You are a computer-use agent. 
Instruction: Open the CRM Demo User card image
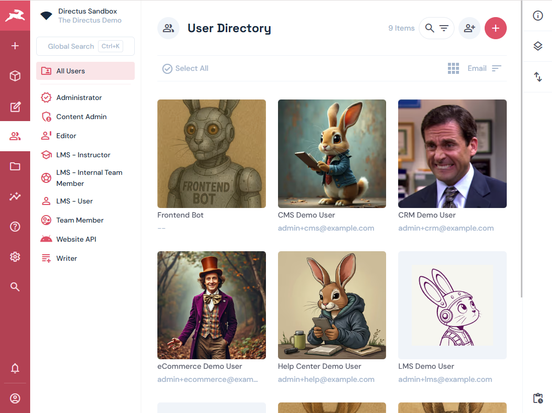pyautogui.click(x=452, y=154)
